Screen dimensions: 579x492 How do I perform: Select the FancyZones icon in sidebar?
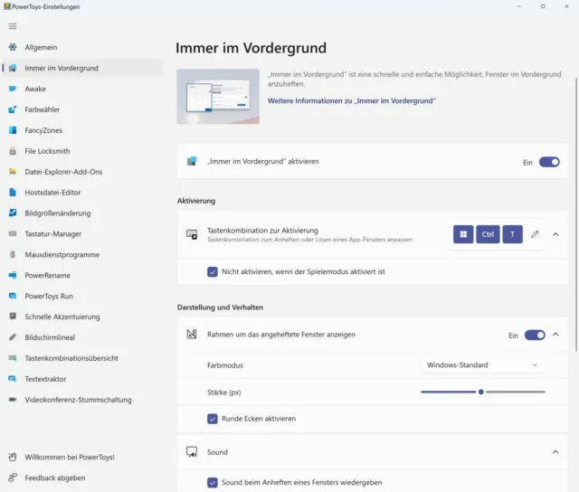(x=14, y=130)
